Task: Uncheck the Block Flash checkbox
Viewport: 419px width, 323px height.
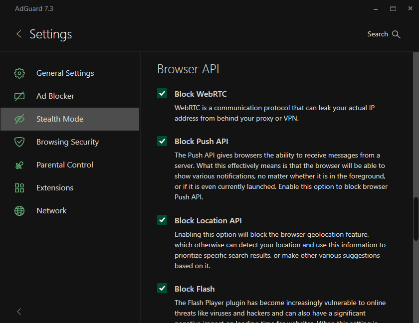Action: pyautogui.click(x=162, y=288)
